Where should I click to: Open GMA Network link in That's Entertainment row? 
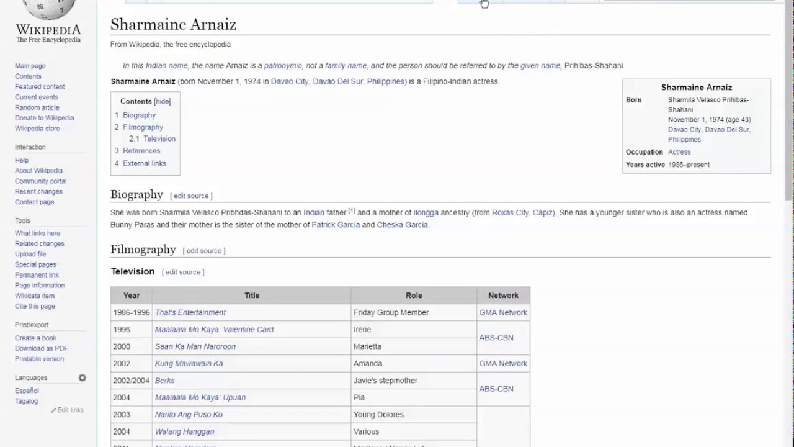tap(503, 312)
